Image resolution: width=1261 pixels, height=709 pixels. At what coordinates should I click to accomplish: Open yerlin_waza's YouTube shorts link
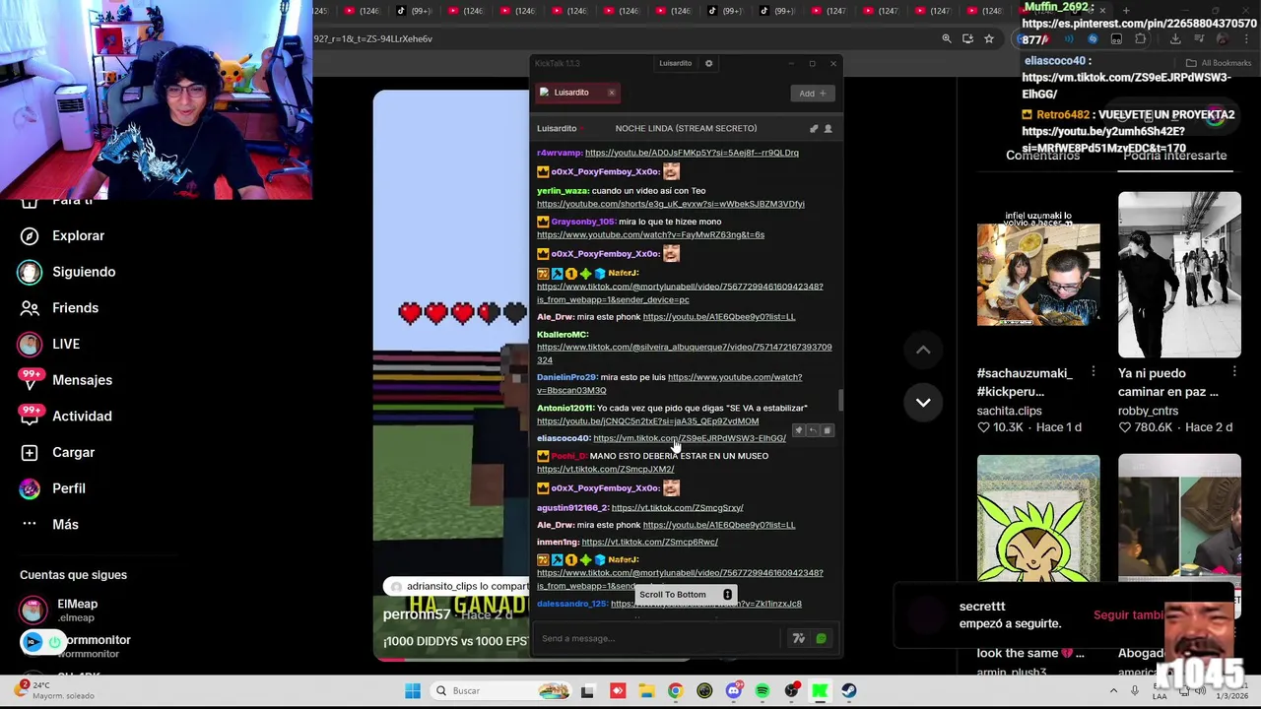pyautogui.click(x=671, y=204)
